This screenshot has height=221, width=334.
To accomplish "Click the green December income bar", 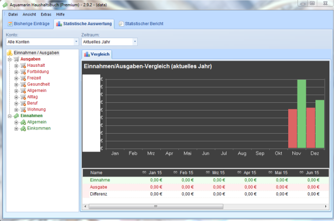I will (320, 124).
